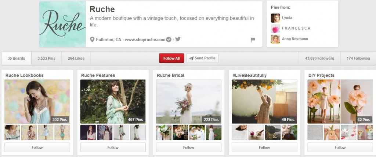This screenshot has width=376, height=157.
Task: Open third small thumbnail under Ruche Lookbooks
Action: (46, 132)
